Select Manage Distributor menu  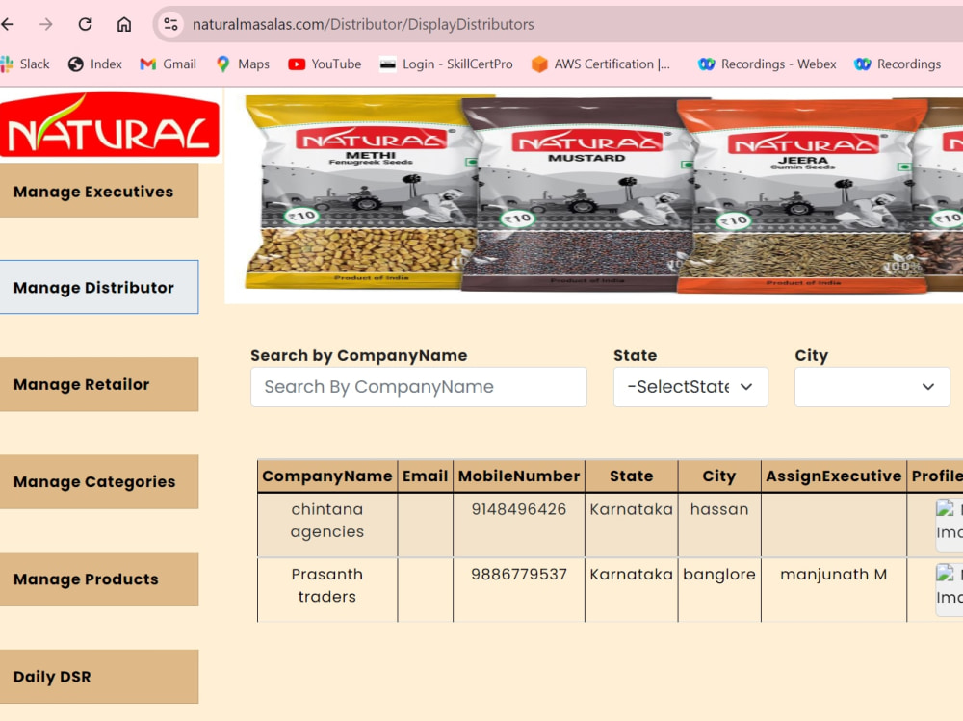(x=99, y=287)
